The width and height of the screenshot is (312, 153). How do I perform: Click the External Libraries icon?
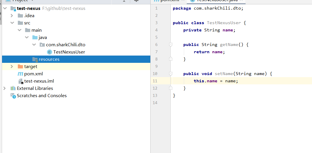pos(13,88)
